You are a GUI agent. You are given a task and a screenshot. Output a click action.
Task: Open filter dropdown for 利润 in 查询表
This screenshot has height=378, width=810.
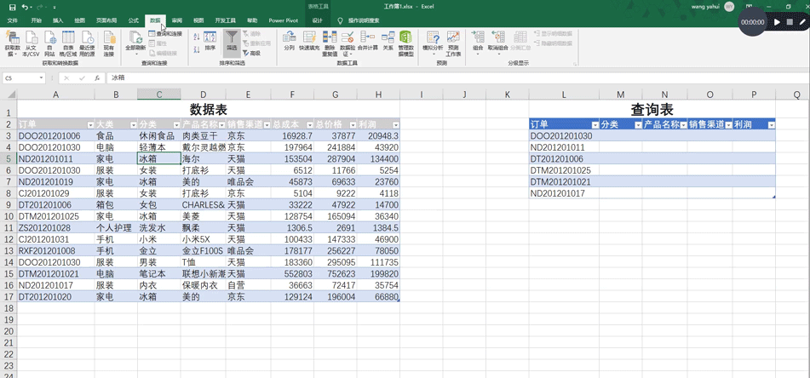(x=772, y=125)
